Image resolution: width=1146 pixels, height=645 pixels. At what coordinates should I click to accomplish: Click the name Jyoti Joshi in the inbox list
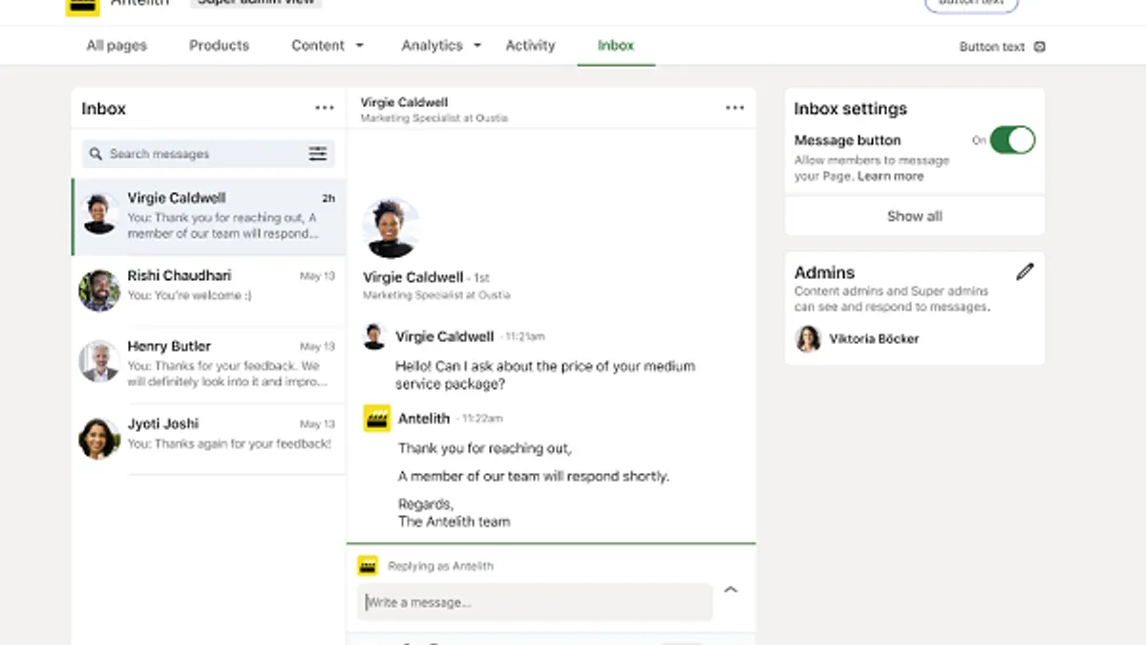[163, 423]
